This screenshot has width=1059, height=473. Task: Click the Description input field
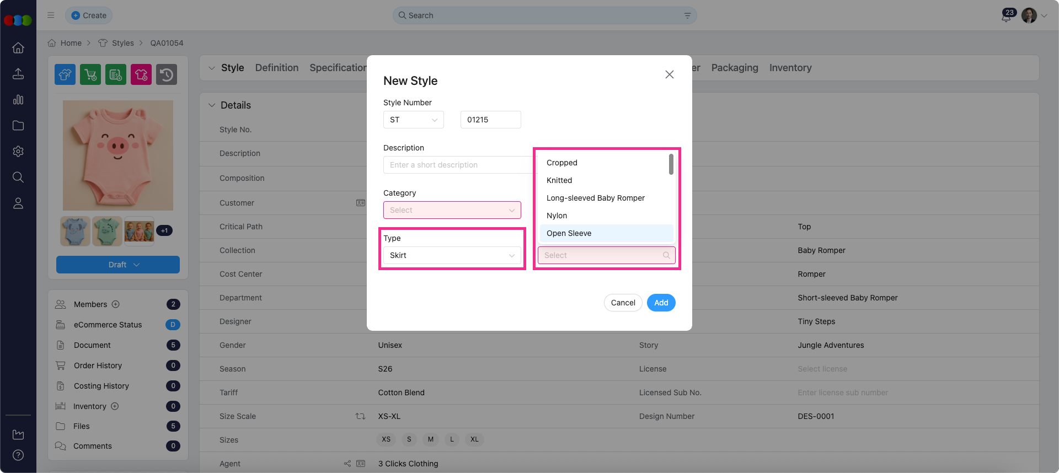click(x=459, y=165)
